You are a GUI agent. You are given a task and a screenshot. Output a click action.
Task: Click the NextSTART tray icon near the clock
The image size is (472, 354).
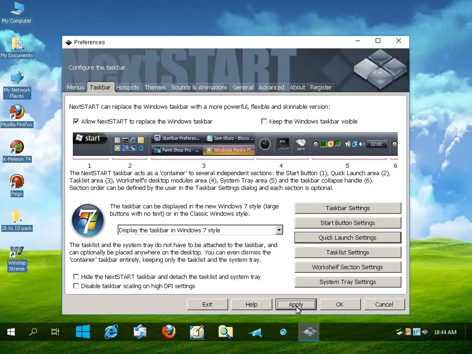[425, 332]
